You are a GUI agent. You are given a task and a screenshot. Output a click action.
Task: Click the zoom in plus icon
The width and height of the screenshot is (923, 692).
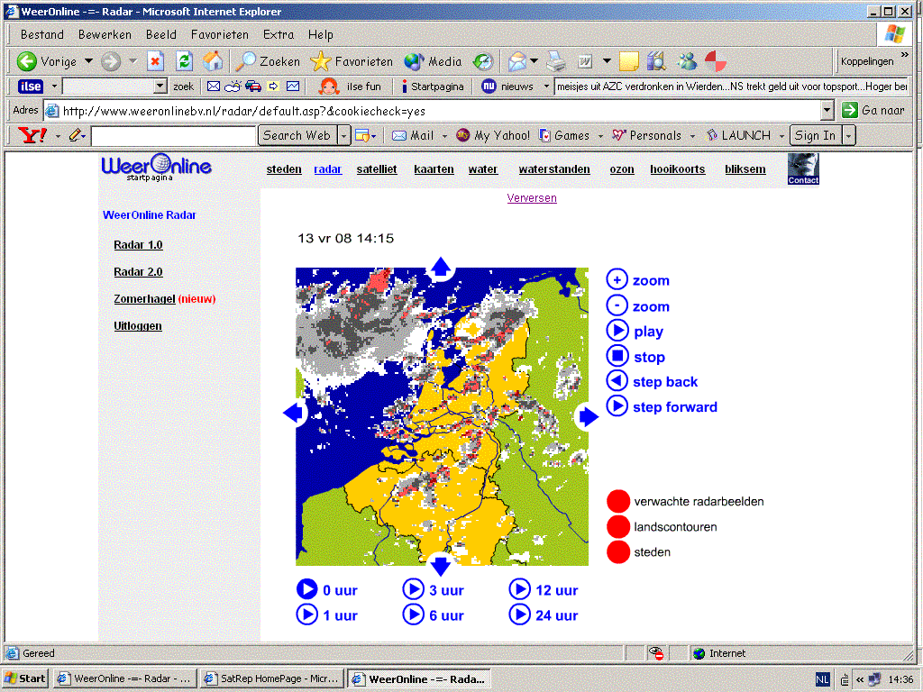617,279
